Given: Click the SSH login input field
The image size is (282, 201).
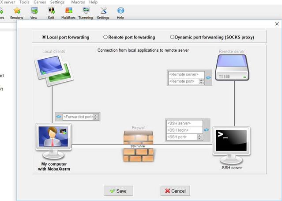Looking at the screenshot, I should [x=184, y=130].
